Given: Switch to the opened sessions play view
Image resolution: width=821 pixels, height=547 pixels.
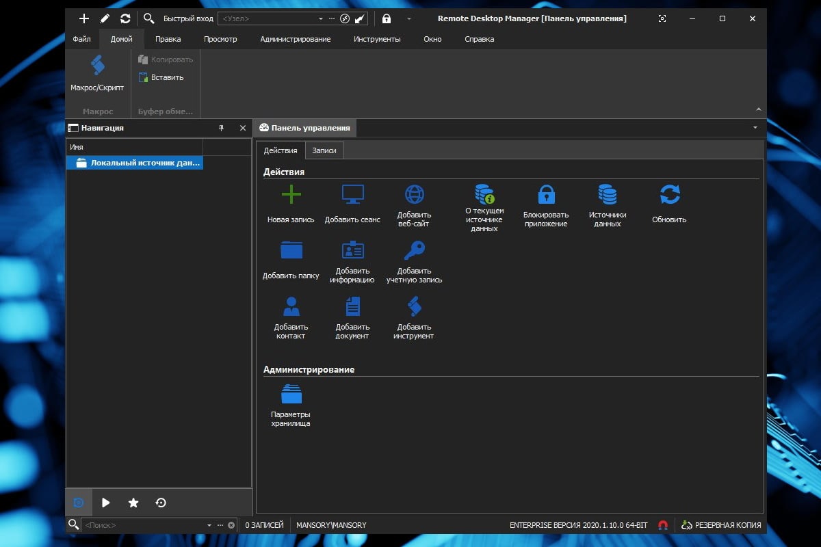Looking at the screenshot, I should tap(106, 503).
